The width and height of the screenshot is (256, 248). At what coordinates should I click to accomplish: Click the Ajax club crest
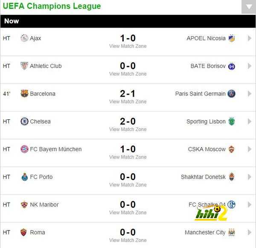24,38
